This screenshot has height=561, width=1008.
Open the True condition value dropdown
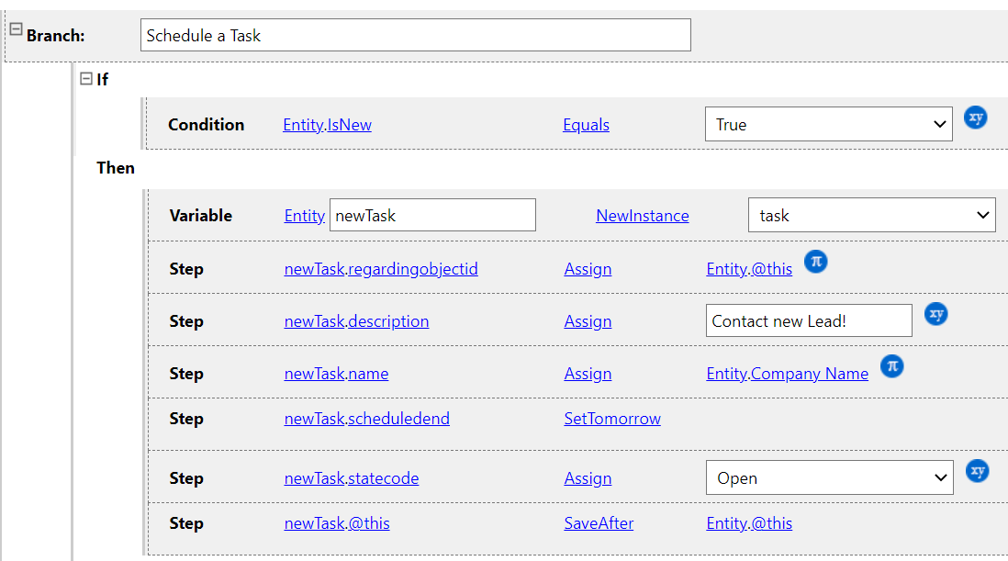click(827, 125)
